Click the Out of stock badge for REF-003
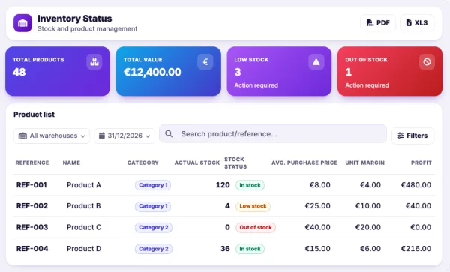 click(256, 228)
